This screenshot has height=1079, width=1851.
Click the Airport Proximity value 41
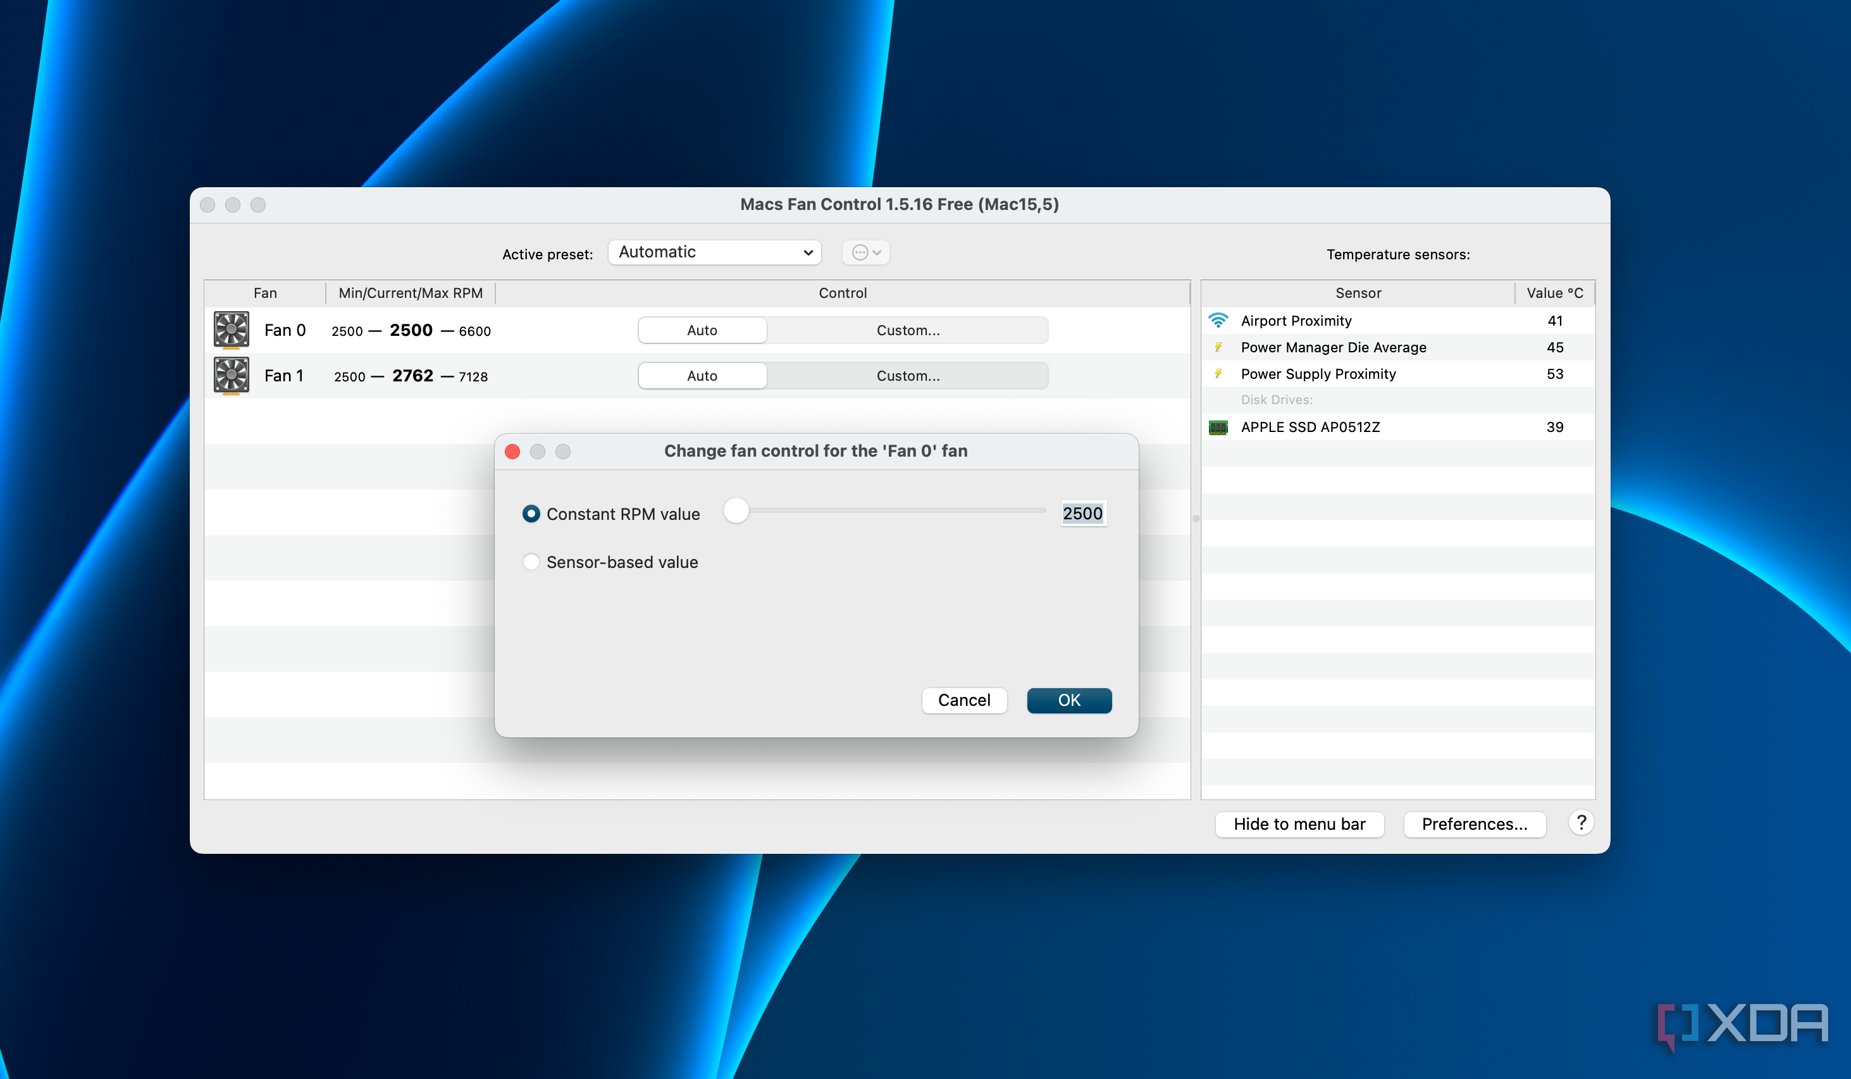[1554, 320]
